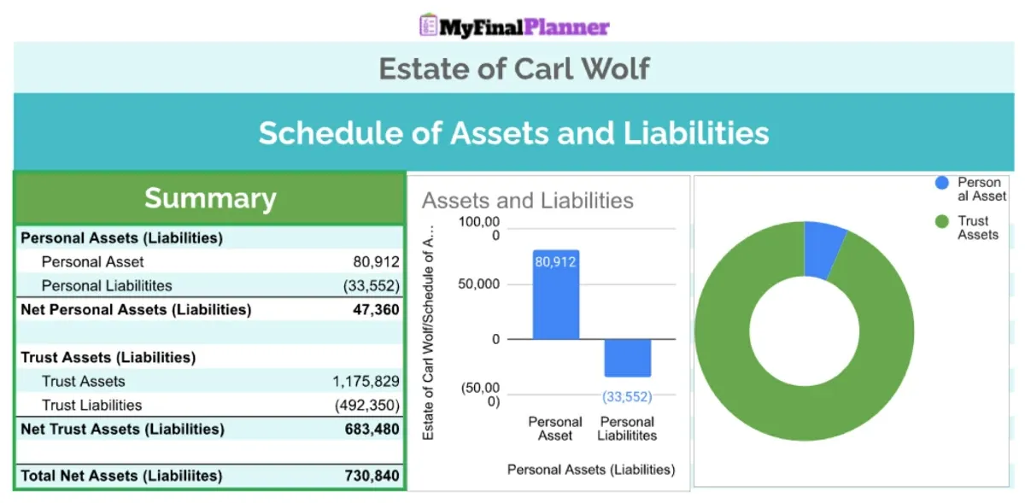Click the Personal Assets (Liabilities) axis title

591,470
